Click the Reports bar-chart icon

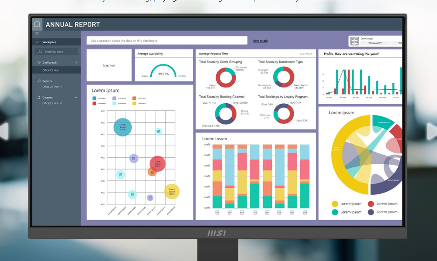pos(39,81)
